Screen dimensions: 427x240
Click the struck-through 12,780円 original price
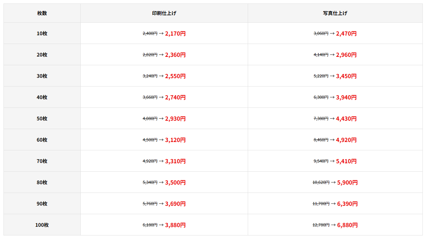pos(321,225)
